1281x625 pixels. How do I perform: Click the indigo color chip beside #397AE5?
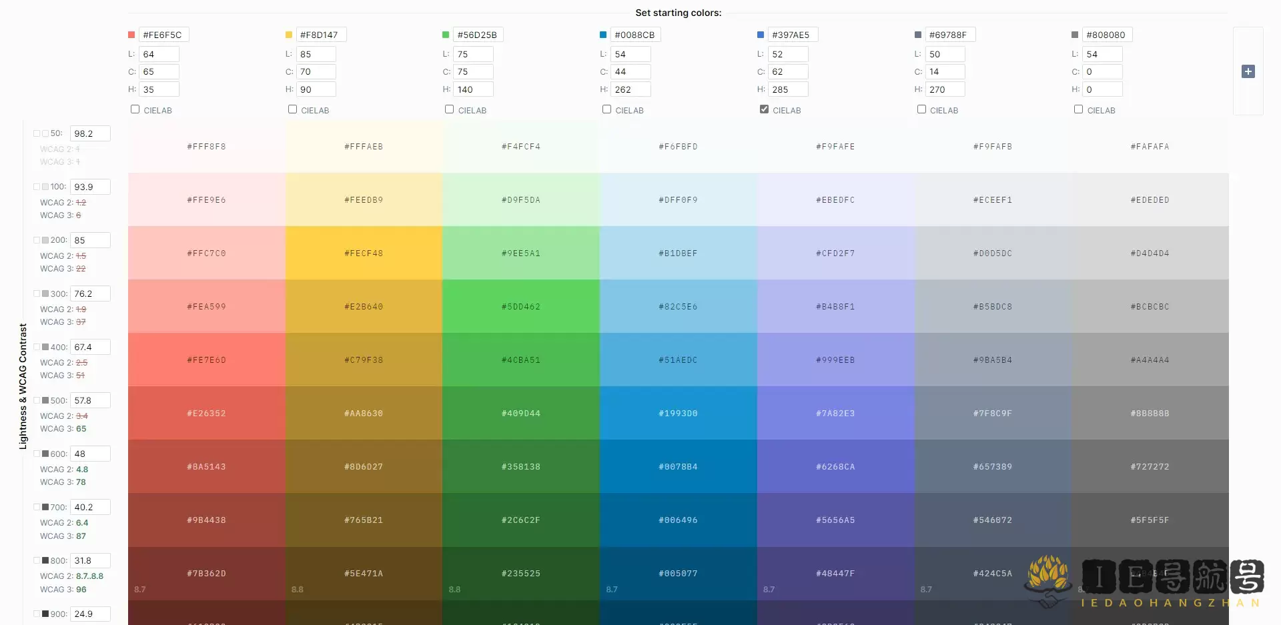[761, 34]
